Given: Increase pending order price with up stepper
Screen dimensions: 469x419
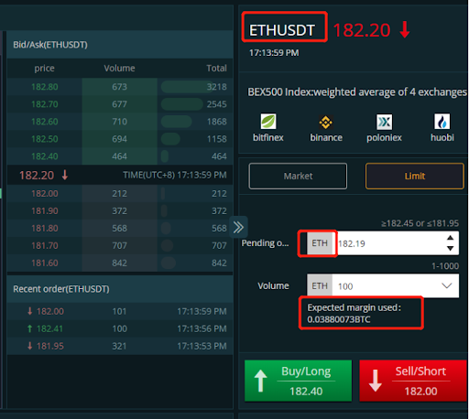Looking at the screenshot, I should (450, 238).
